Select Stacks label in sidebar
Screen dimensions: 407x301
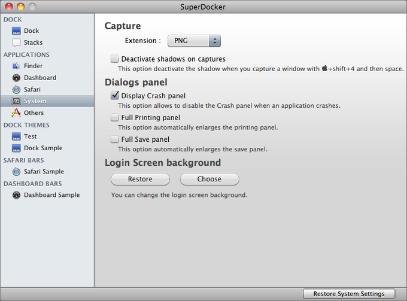click(x=34, y=42)
